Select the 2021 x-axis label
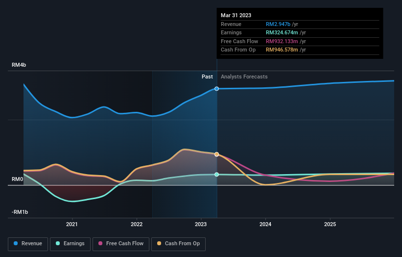The height and width of the screenshot is (257, 402). (x=72, y=224)
